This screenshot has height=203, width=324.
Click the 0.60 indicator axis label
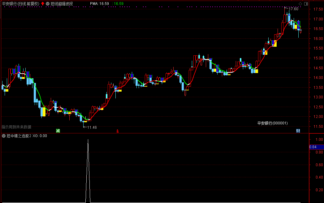click(319, 165)
